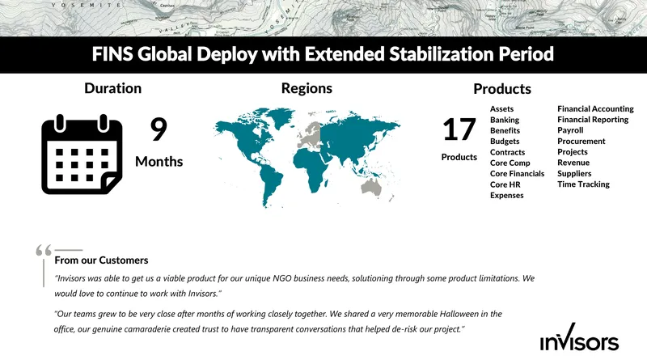Click the Invisors logo

(579, 337)
